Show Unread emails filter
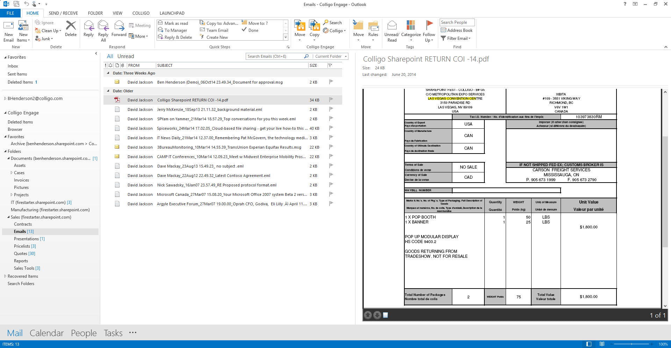671x348 pixels. (x=125, y=56)
